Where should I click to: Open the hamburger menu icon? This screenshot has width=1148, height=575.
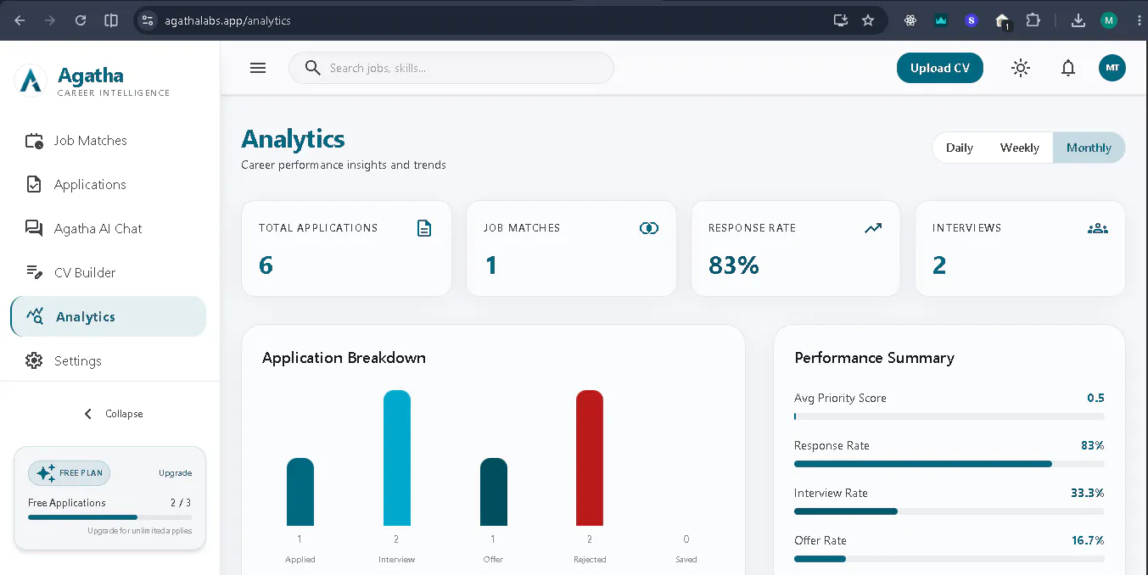(x=258, y=68)
